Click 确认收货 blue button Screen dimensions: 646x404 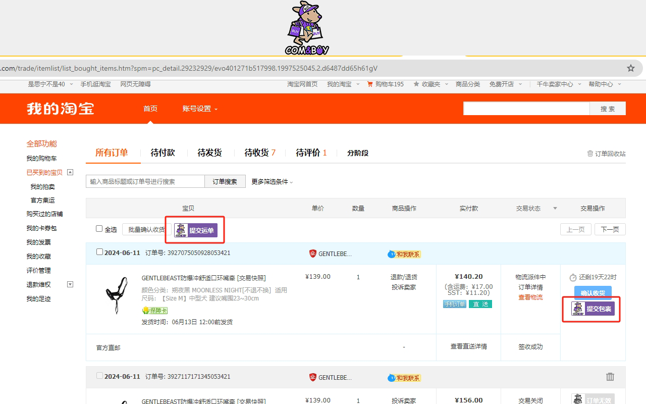click(x=593, y=293)
